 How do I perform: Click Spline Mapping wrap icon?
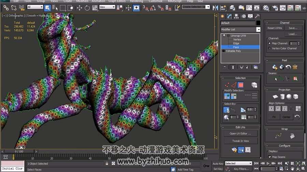(x=278, y=136)
